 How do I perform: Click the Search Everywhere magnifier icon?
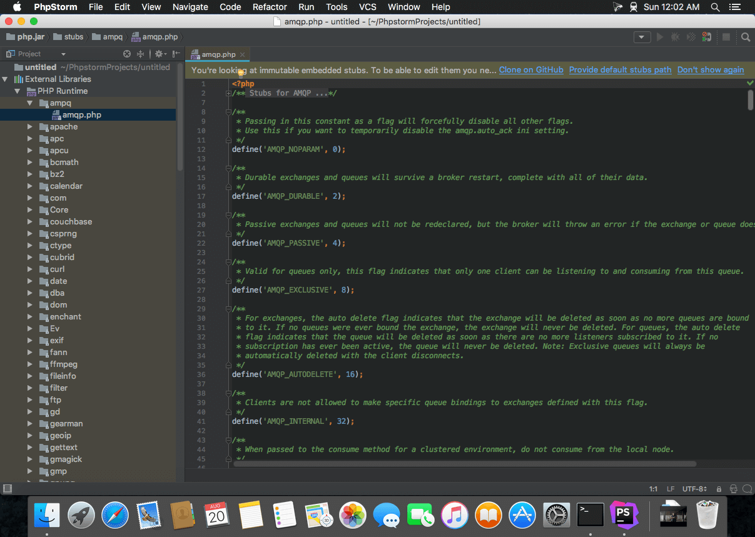coord(746,38)
